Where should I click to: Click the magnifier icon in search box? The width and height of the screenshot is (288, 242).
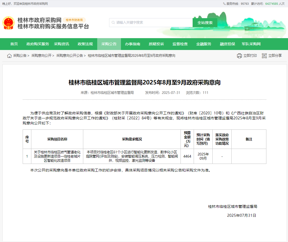tap(113, 23)
